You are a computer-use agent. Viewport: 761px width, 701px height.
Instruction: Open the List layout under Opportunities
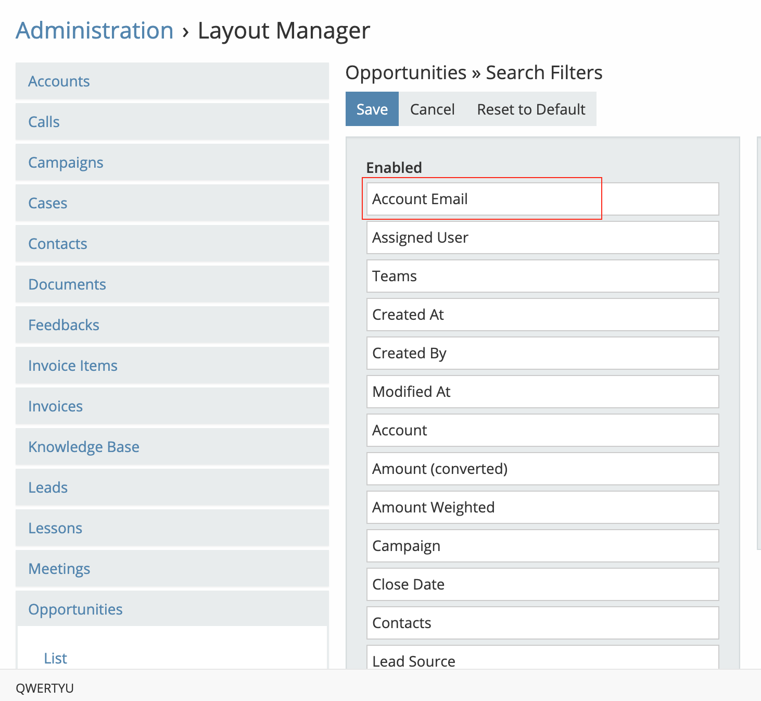tap(55, 658)
